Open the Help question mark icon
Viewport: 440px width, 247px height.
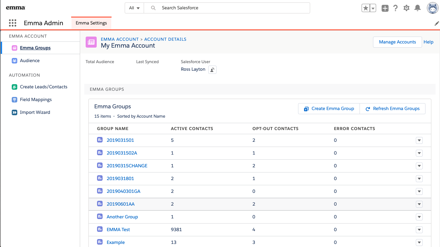click(396, 8)
